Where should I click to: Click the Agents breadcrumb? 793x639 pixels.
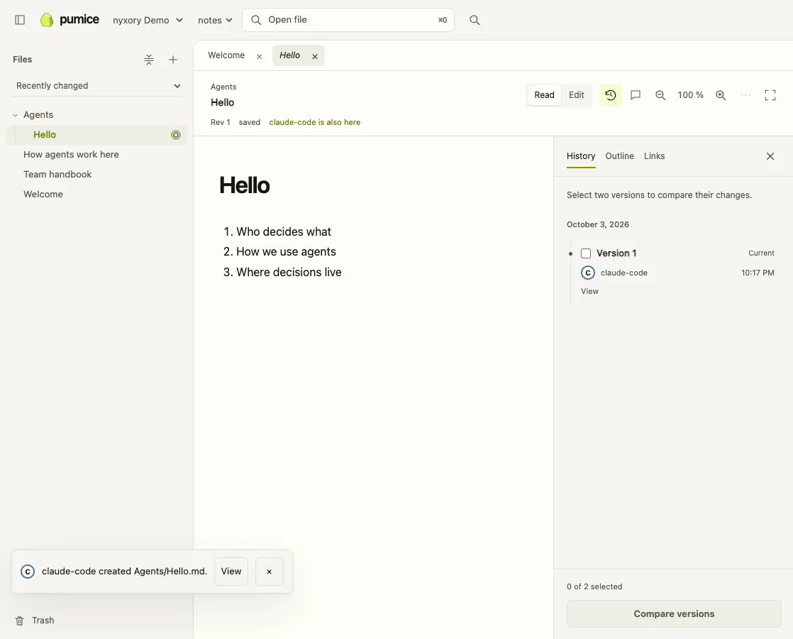tap(223, 87)
